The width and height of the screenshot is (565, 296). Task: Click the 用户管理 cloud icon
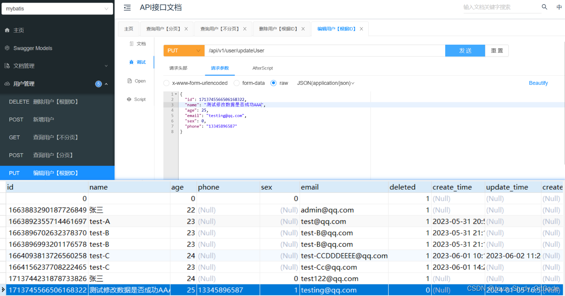[7, 84]
